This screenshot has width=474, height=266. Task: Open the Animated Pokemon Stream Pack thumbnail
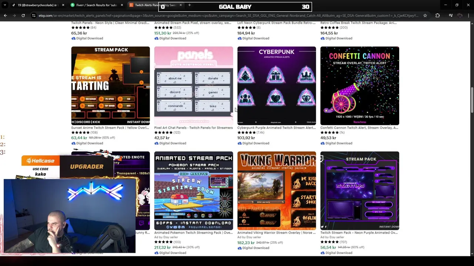194,191
